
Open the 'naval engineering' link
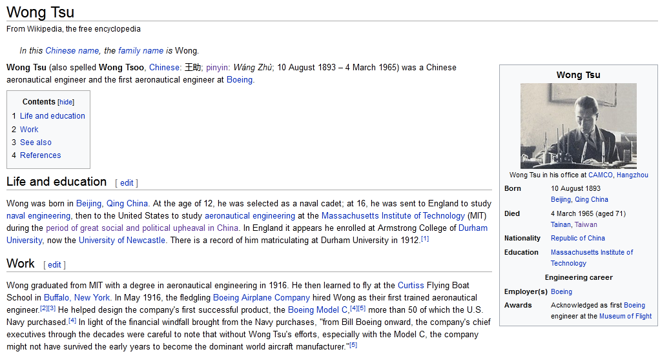point(38,215)
